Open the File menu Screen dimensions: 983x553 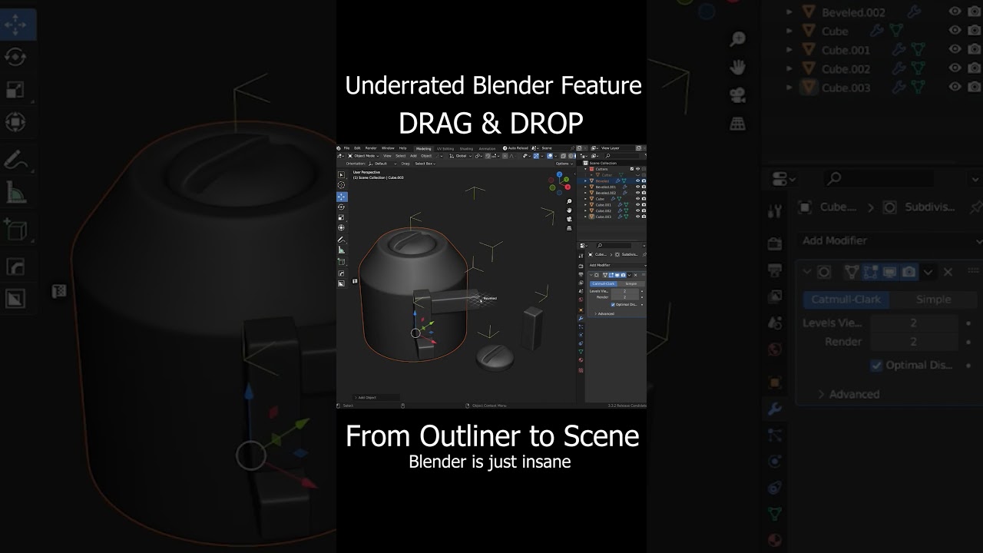pos(346,148)
